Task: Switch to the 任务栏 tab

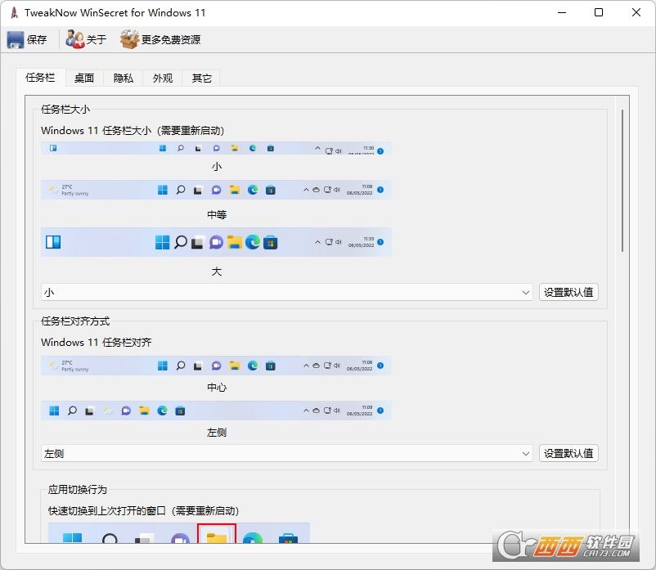Action: 40,78
